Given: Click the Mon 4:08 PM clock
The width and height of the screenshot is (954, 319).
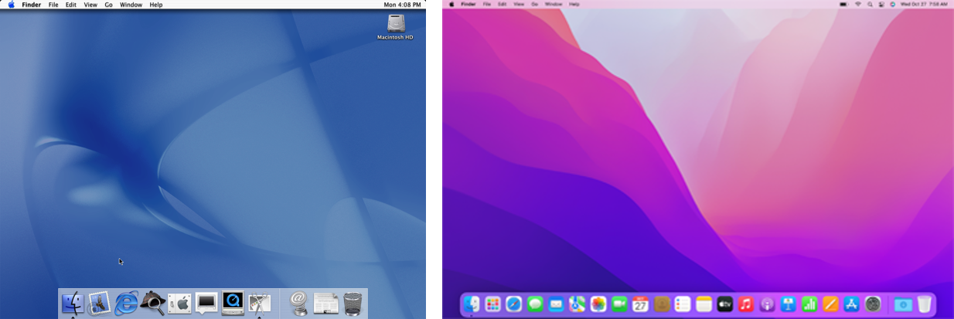Looking at the screenshot, I should point(401,5).
